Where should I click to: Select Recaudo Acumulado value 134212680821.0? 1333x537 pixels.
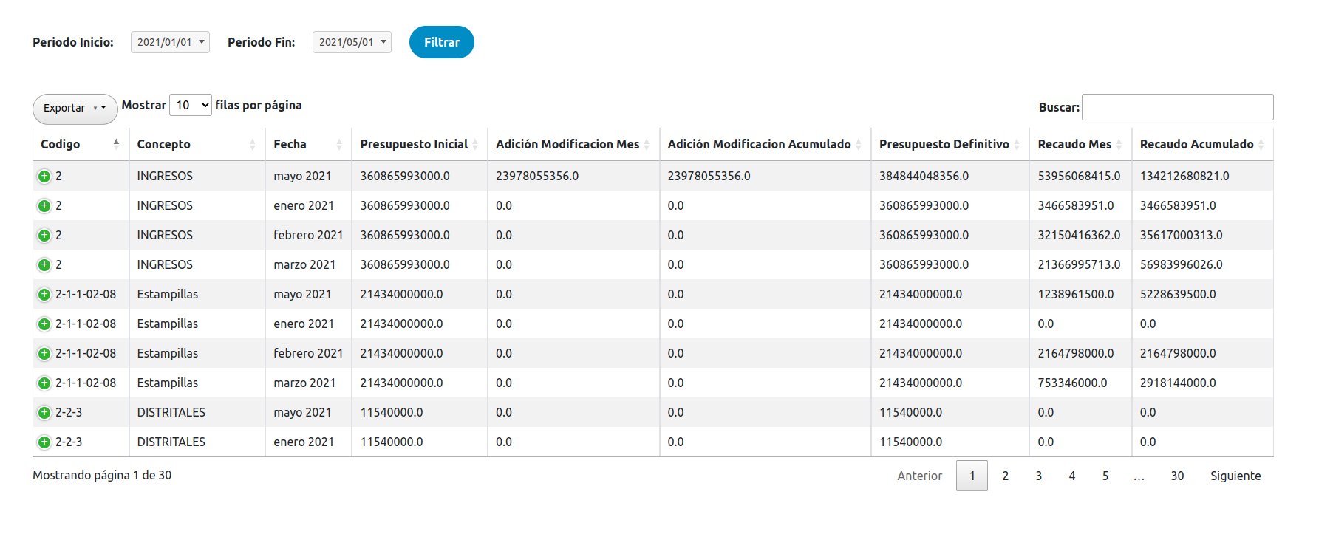1184,177
